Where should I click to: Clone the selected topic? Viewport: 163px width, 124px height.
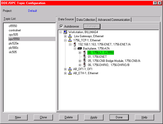(43, 117)
